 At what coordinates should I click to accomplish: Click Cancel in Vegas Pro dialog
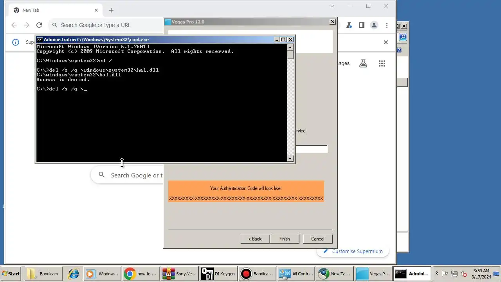pyautogui.click(x=317, y=239)
